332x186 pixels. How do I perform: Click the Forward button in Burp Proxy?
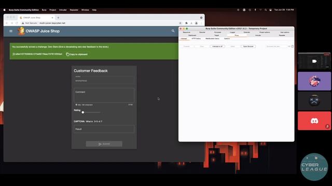tap(187, 47)
